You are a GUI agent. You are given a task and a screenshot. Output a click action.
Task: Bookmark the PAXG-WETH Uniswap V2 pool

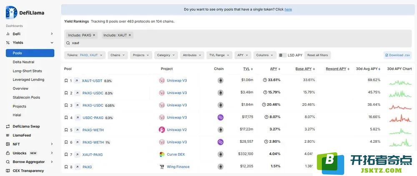click(66, 130)
